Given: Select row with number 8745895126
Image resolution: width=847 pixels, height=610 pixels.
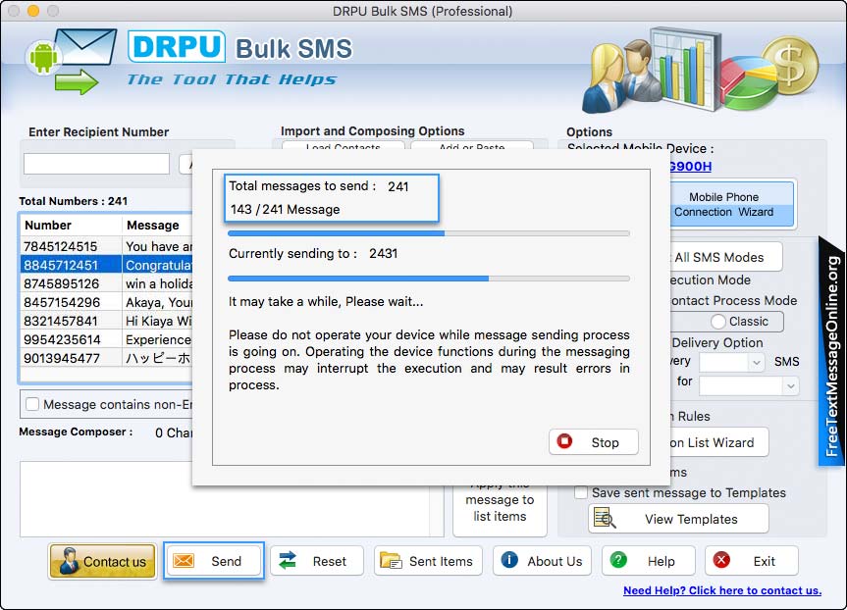Looking at the screenshot, I should [106, 283].
